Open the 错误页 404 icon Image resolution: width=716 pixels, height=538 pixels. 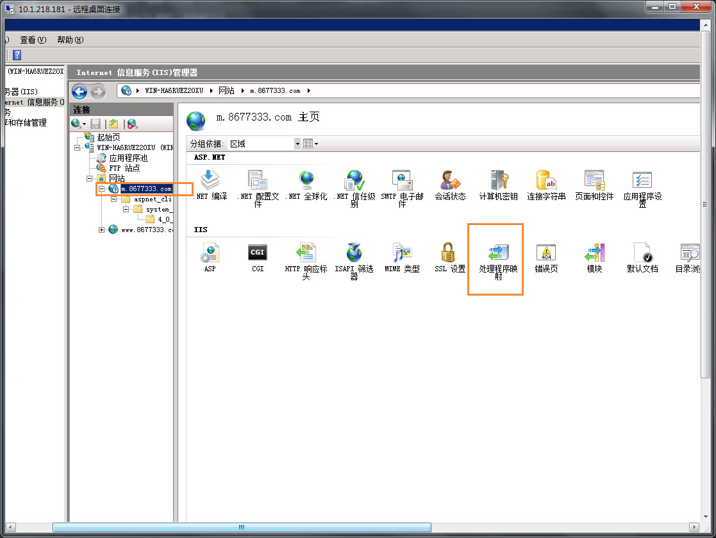(546, 253)
